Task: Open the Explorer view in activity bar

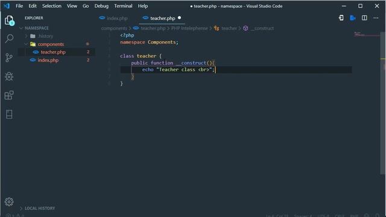Action: pos(10,20)
